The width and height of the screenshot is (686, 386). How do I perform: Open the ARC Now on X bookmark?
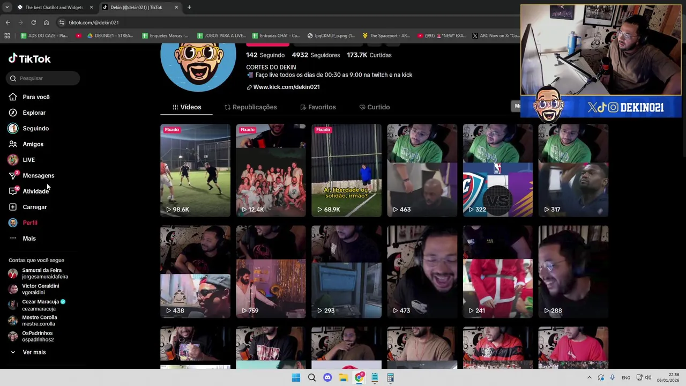496,36
